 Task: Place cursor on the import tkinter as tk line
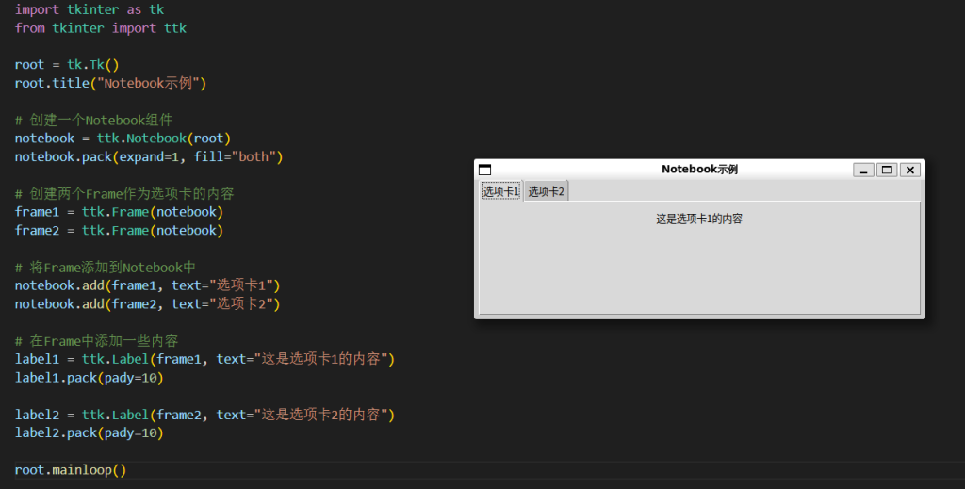[90, 9]
